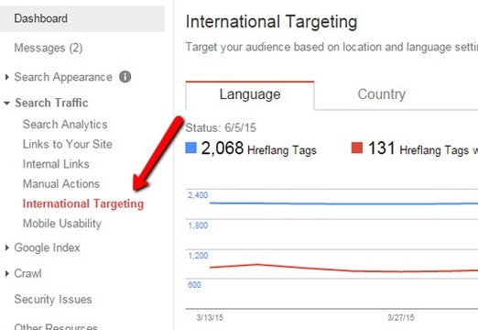The height and width of the screenshot is (330, 478).
Task: Expand the Crawl section arrow
Action: coord(7,273)
